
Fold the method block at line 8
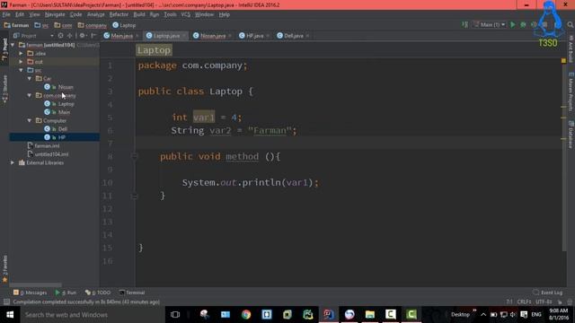[x=134, y=156]
